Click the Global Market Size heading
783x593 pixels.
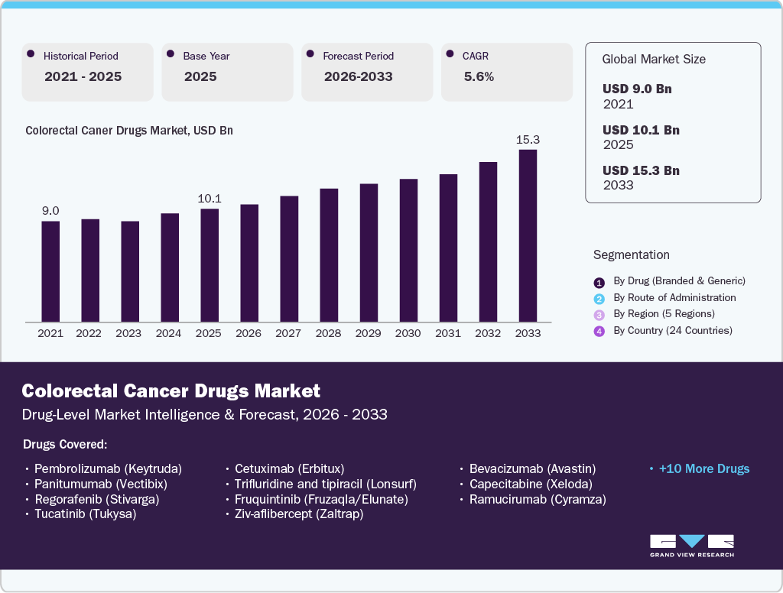654,60
